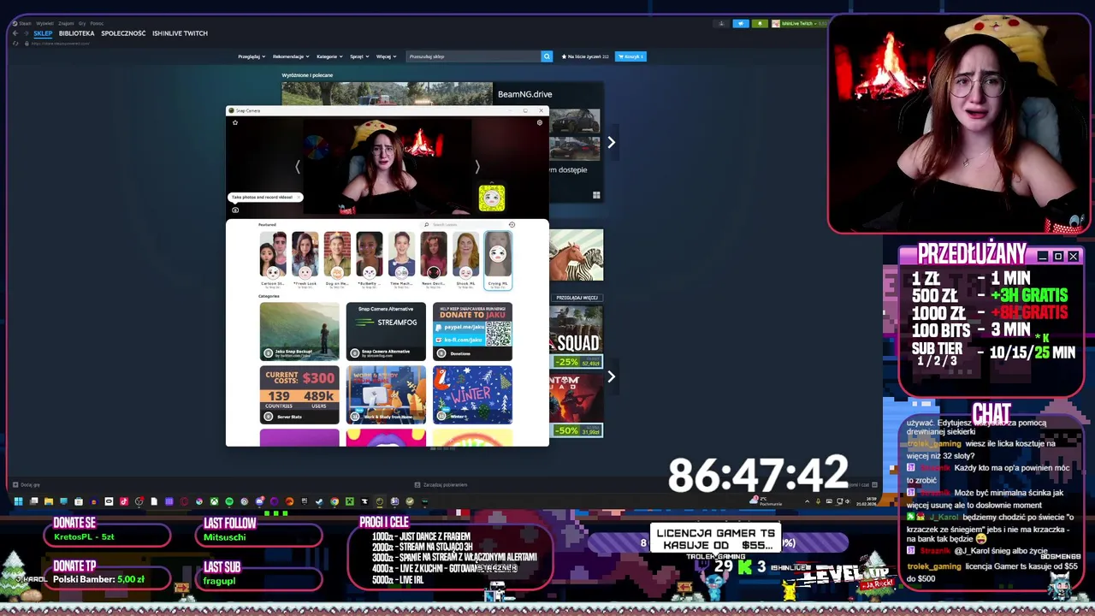Screen dimensions: 1095x616
Task: Click the store search magnifier button
Action: [547, 56]
